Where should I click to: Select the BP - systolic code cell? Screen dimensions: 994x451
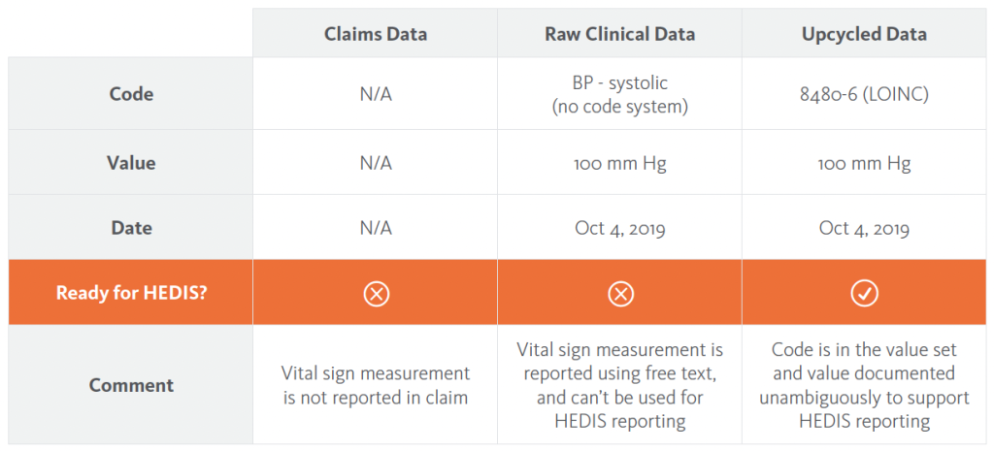[x=620, y=94]
